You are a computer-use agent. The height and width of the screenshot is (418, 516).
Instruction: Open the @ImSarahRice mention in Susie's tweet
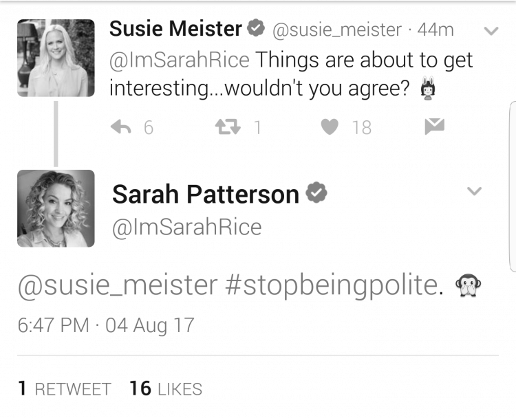point(180,60)
